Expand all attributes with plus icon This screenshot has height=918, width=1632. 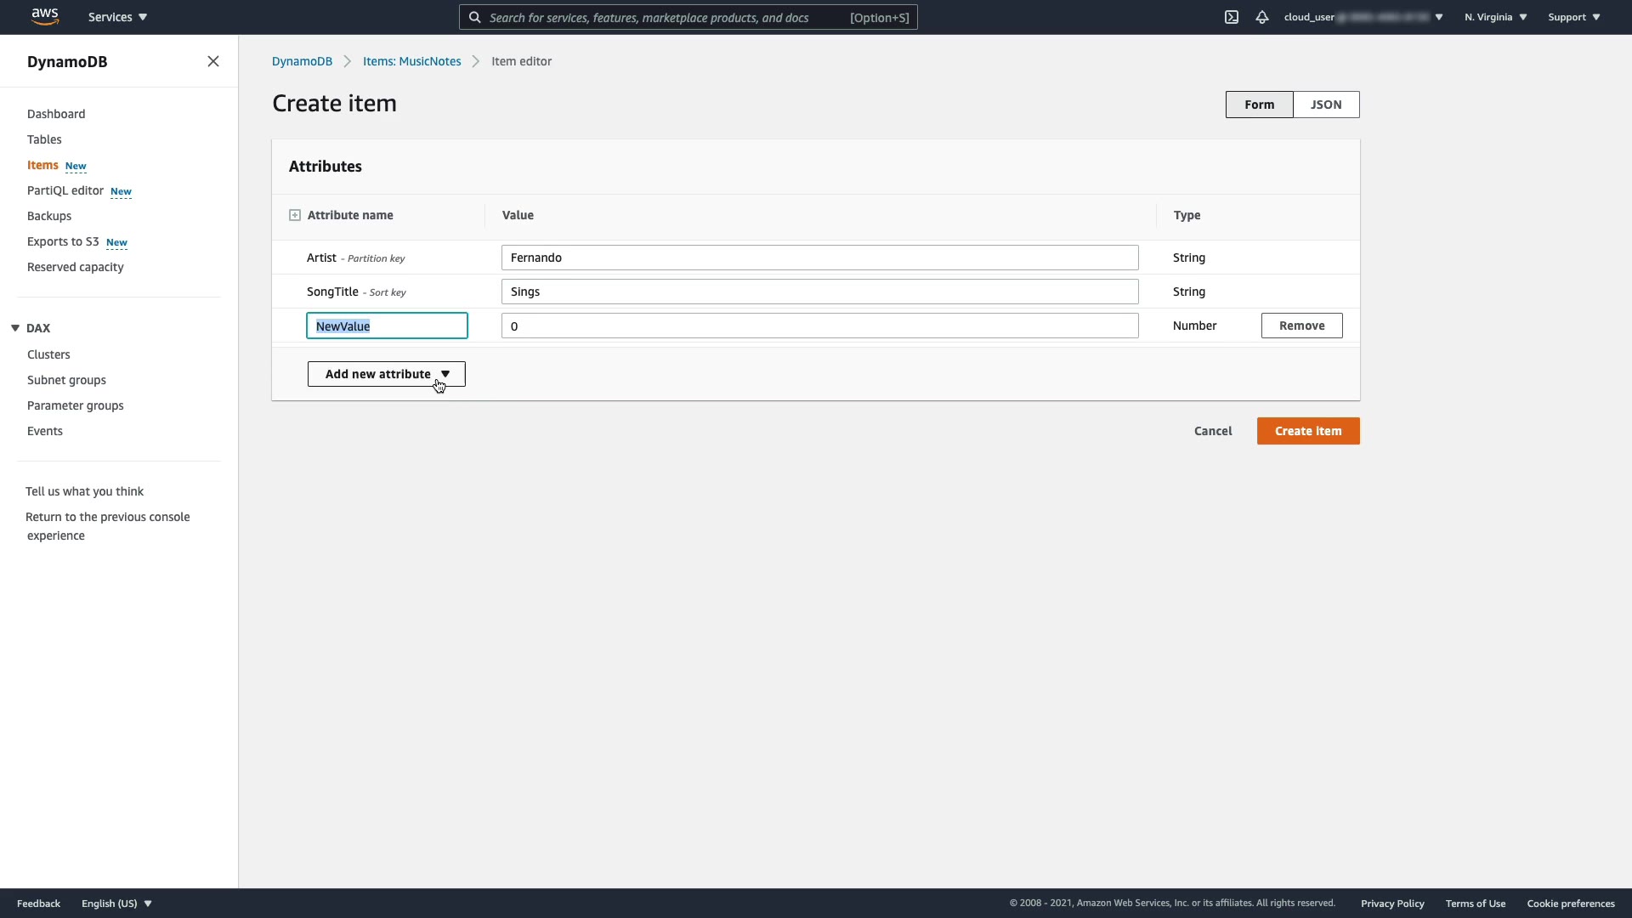[295, 215]
